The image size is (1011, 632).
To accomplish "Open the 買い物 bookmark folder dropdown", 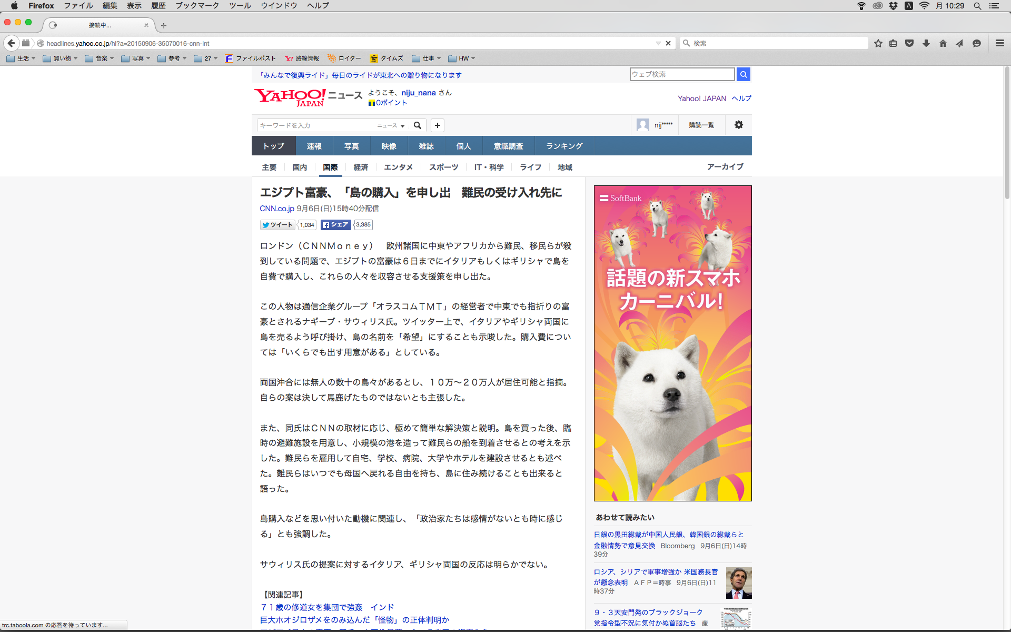I will point(60,58).
